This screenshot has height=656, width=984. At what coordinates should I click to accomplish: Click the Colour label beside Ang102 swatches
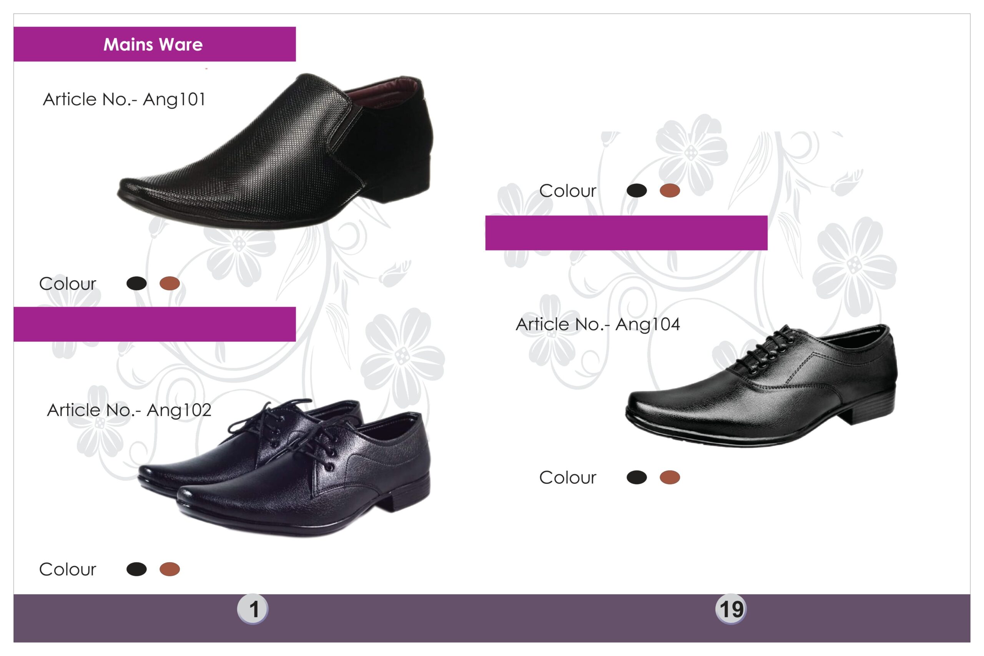point(67,570)
